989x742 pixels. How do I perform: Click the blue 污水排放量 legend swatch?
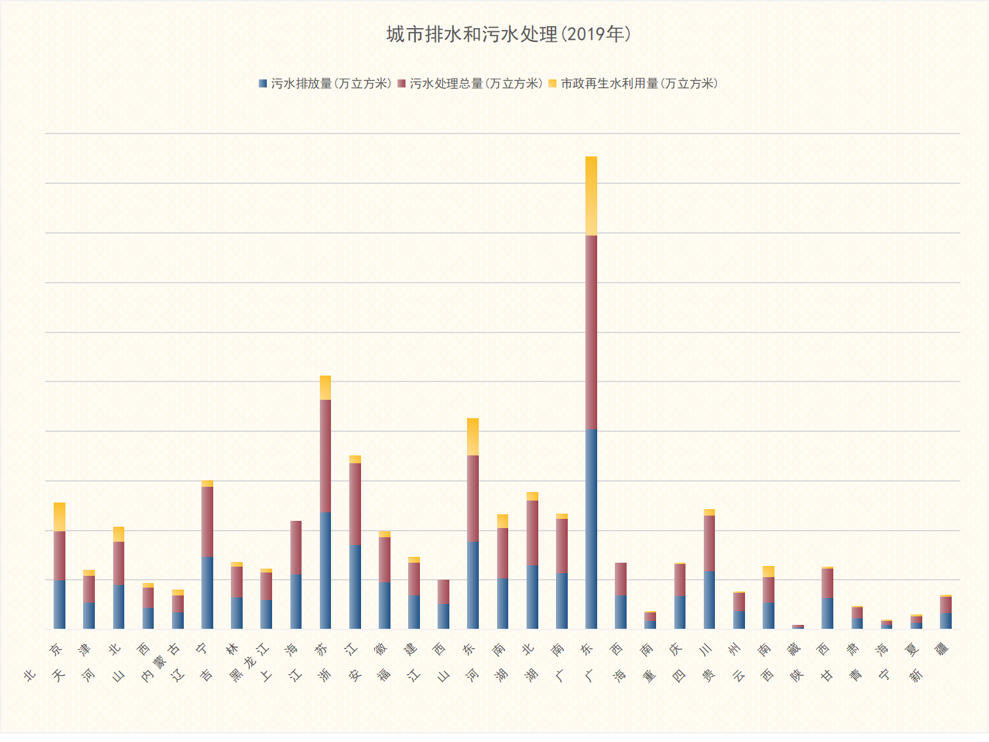click(x=263, y=84)
